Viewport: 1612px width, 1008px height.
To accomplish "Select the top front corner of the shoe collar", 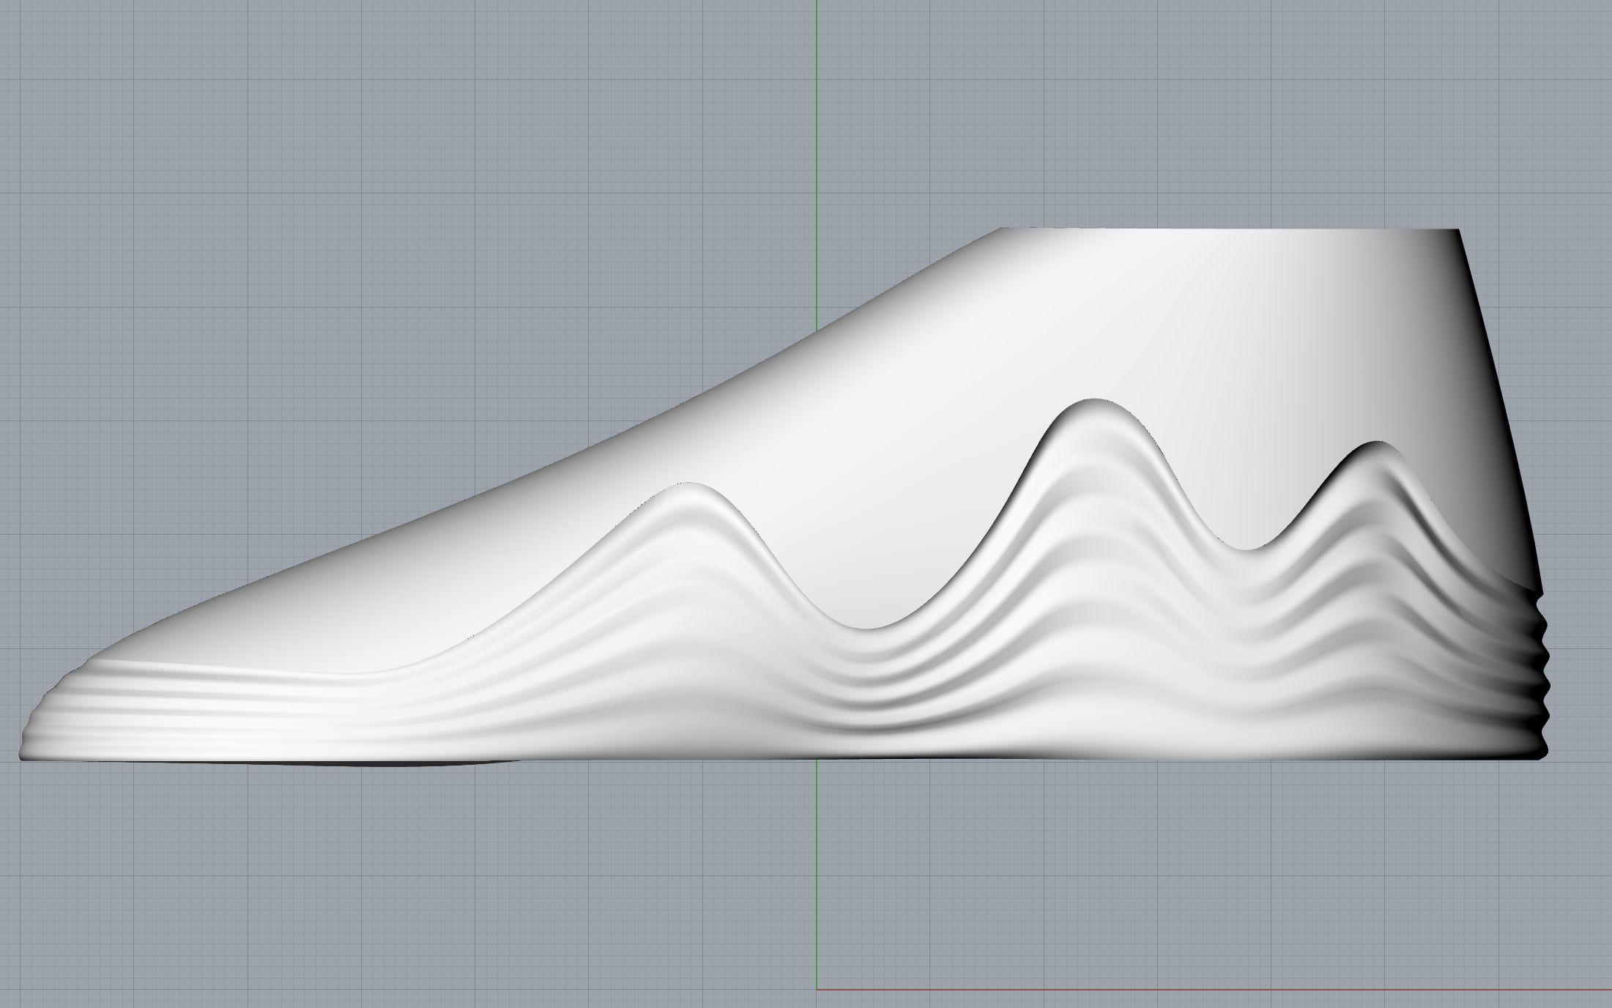I will point(1001,230).
